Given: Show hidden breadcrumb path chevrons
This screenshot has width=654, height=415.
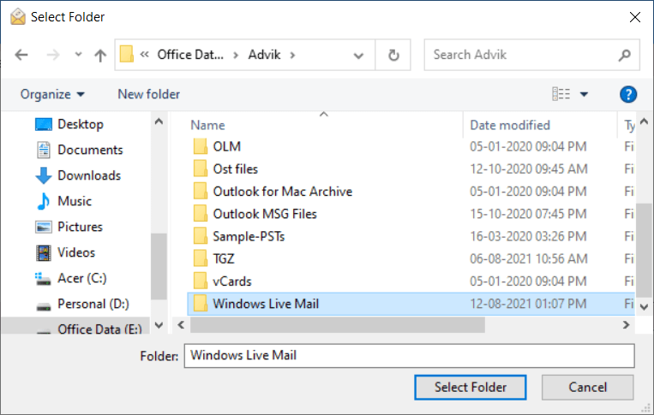Looking at the screenshot, I should pos(144,55).
